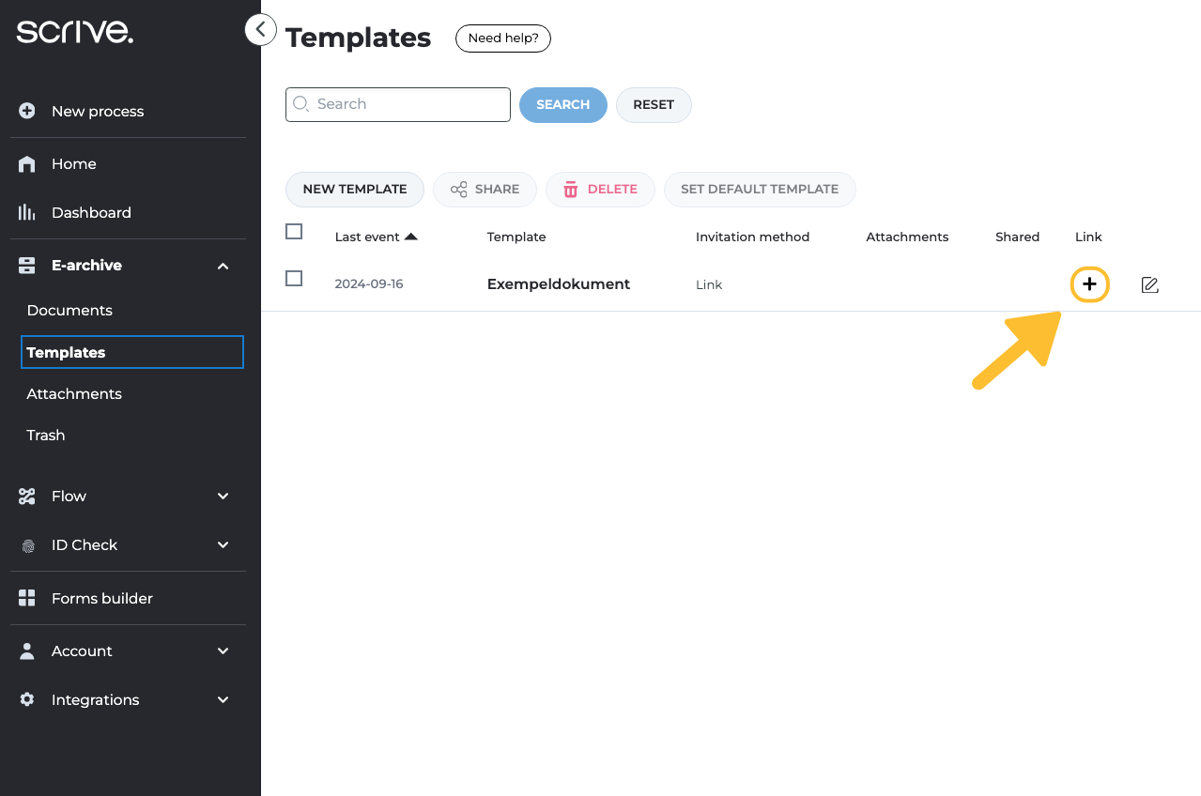Click the Scrive logo

[x=75, y=32]
